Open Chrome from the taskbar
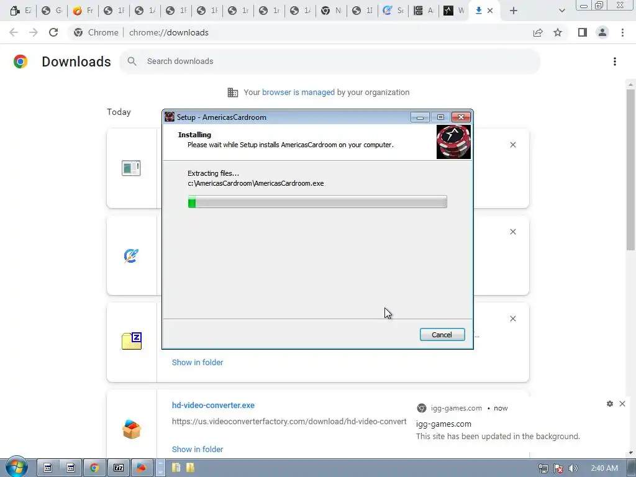 click(94, 468)
